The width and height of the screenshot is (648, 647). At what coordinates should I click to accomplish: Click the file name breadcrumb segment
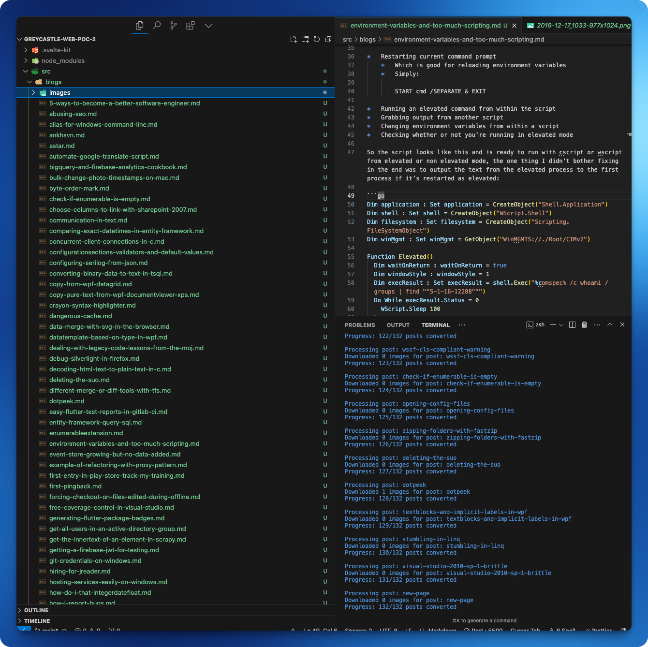[469, 40]
